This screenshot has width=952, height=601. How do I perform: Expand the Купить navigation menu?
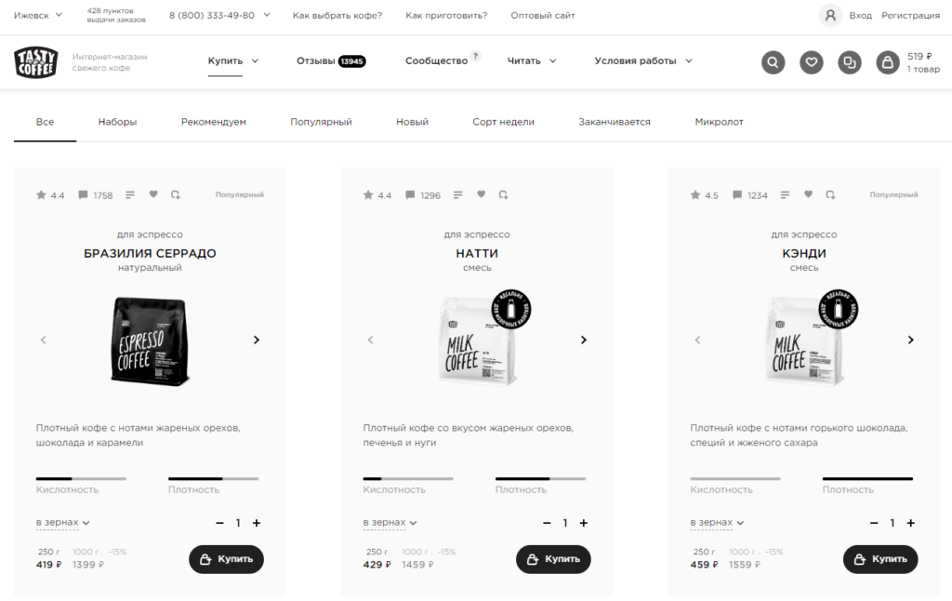click(x=233, y=61)
